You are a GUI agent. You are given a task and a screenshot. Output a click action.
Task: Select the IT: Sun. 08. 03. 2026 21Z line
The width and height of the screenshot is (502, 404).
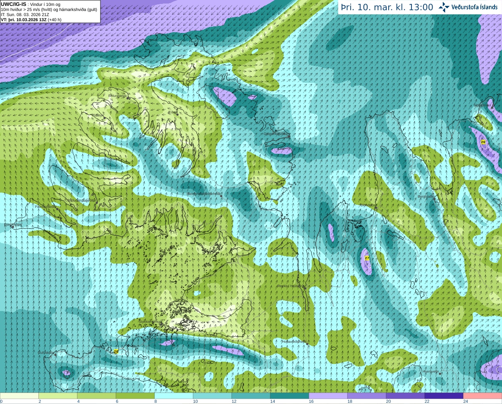(x=25, y=15)
